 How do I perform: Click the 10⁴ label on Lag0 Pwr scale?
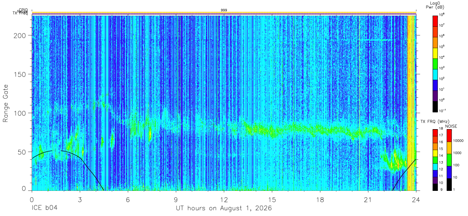click(442, 58)
